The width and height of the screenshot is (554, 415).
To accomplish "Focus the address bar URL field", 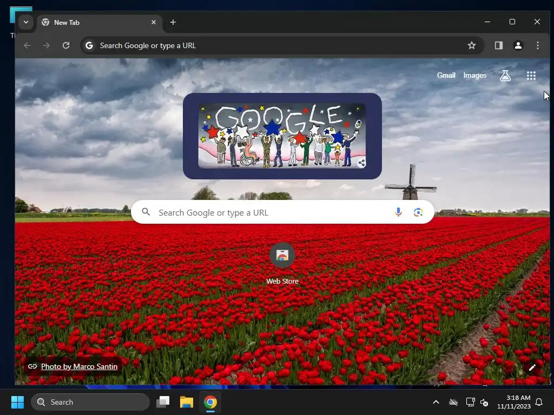I will [281, 45].
